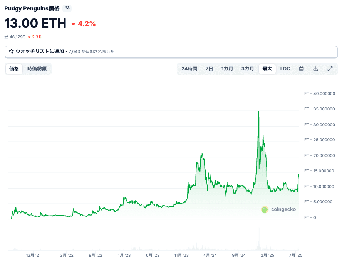Switch chart to 価格 view

pyautogui.click(x=14, y=69)
